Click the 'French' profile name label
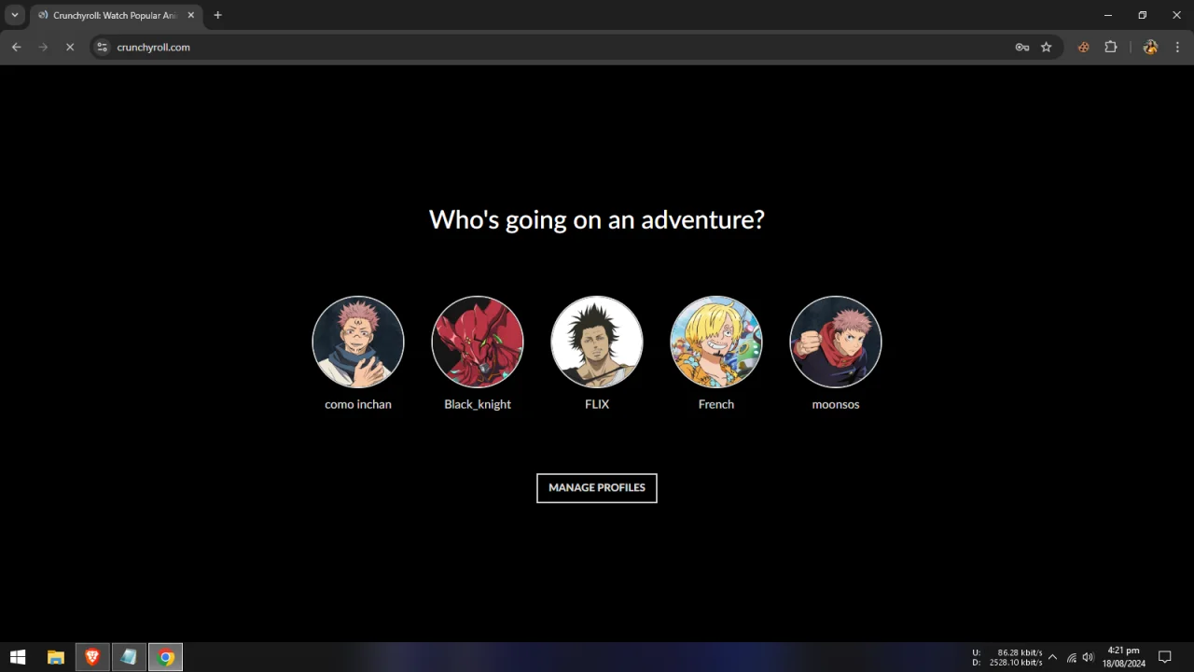Image resolution: width=1194 pixels, height=672 pixels. 716,404
